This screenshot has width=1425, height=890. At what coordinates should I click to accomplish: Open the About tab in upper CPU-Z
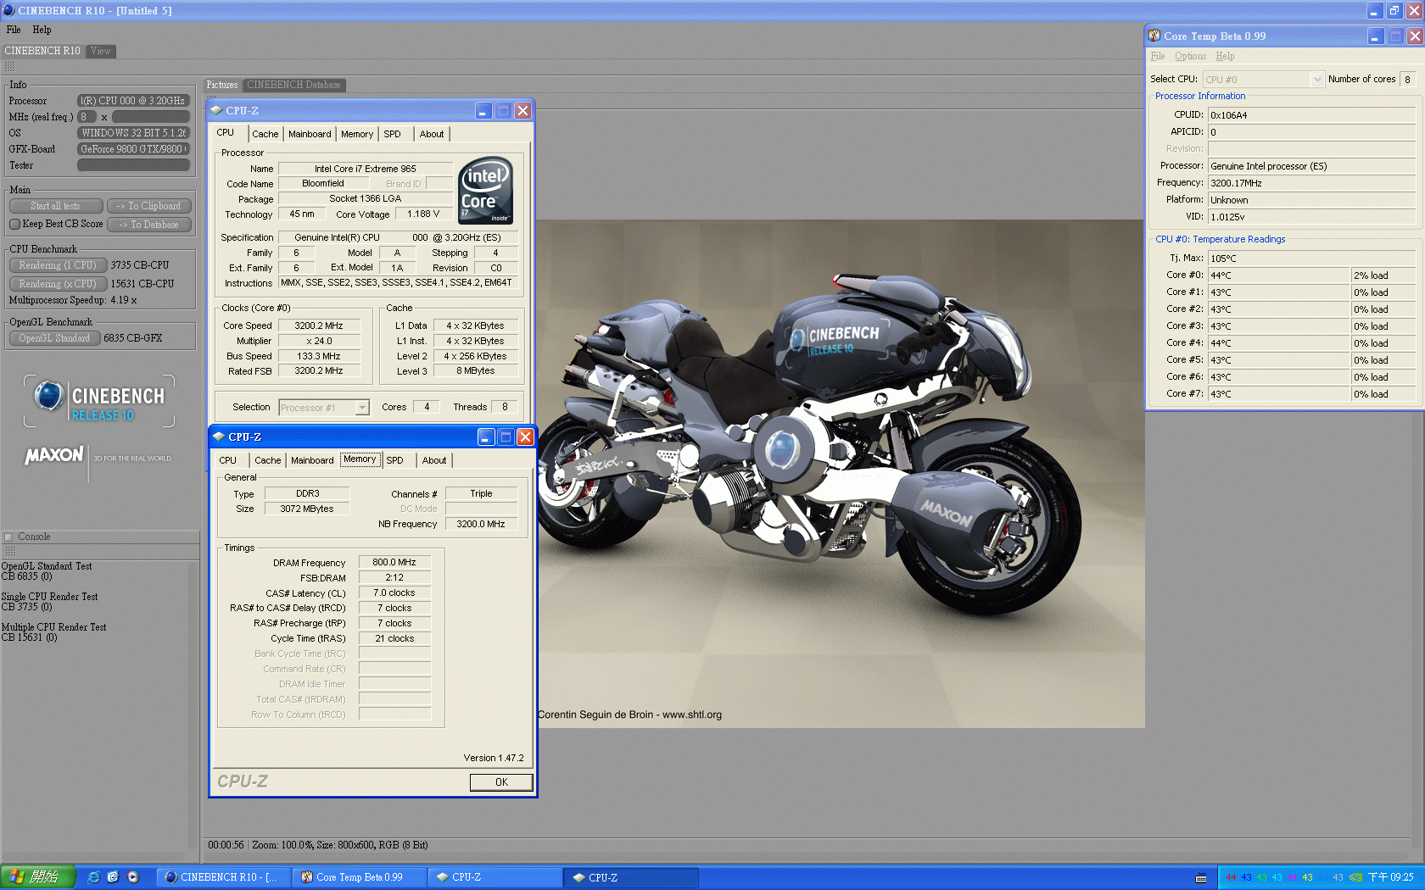click(432, 134)
